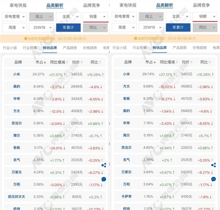Click 市占 sort arrow in right table

[x=155, y=62]
